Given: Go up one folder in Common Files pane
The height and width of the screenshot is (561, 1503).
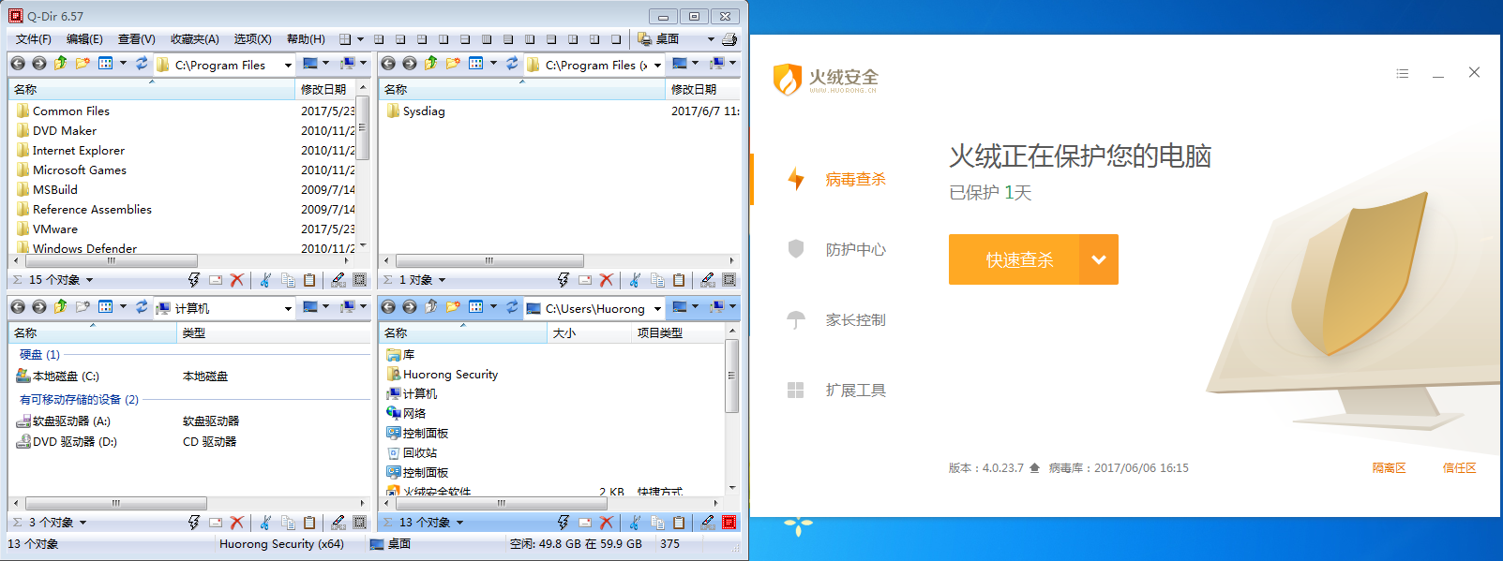Looking at the screenshot, I should click(x=61, y=64).
